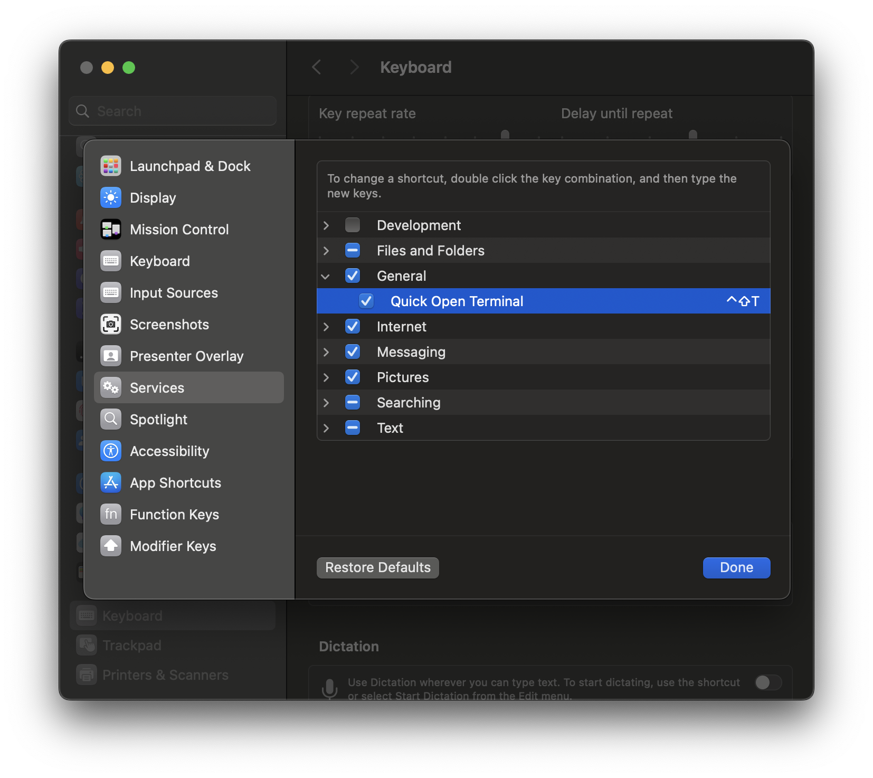Click the ⌃⇧T shortcut key combination

(x=743, y=301)
